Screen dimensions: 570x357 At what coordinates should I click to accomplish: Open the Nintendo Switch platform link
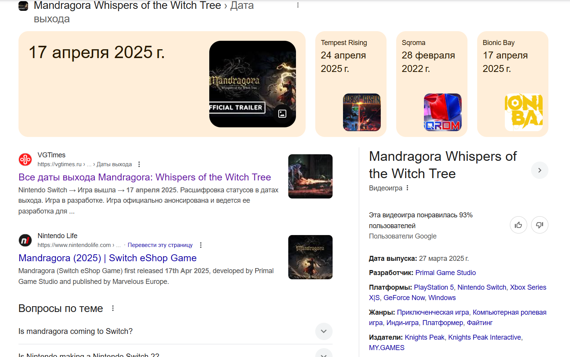[482, 287]
